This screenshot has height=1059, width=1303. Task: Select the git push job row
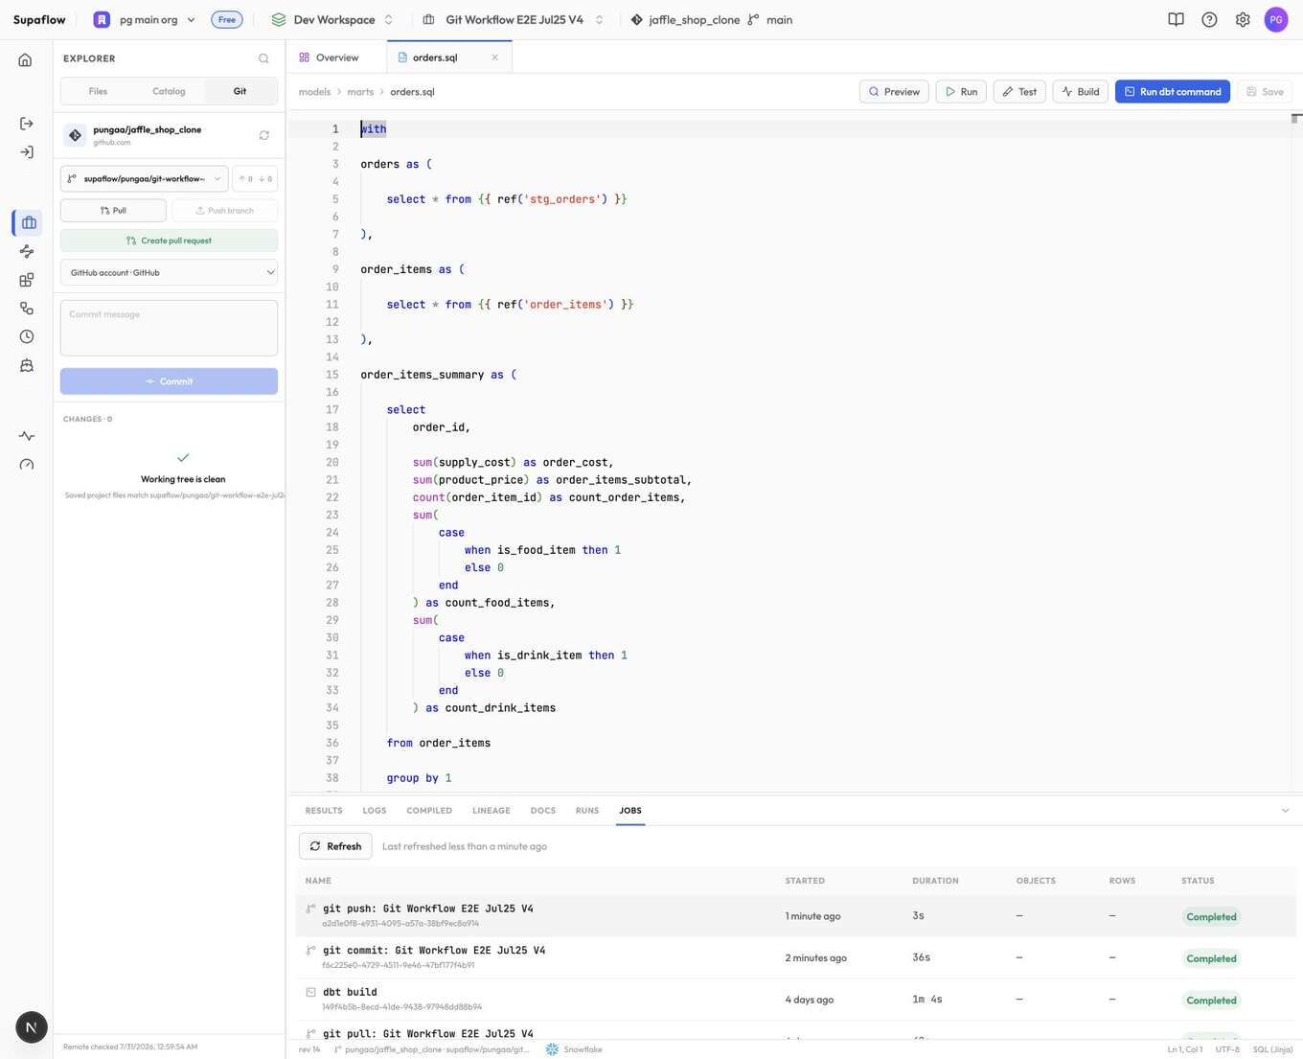(795, 915)
